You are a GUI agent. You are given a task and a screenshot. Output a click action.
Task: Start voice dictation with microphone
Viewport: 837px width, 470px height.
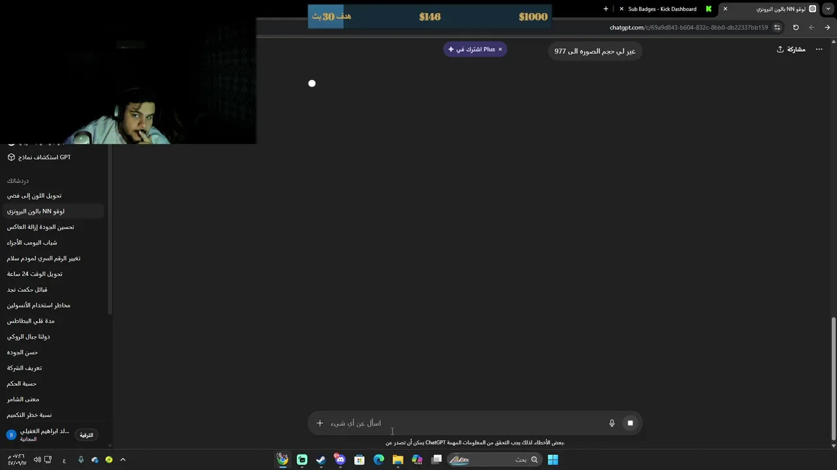tap(612, 423)
